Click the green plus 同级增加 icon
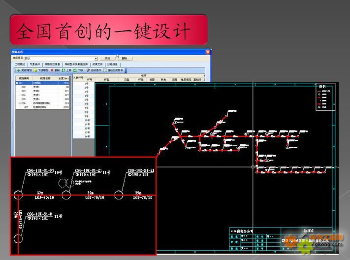 [x=19, y=70]
